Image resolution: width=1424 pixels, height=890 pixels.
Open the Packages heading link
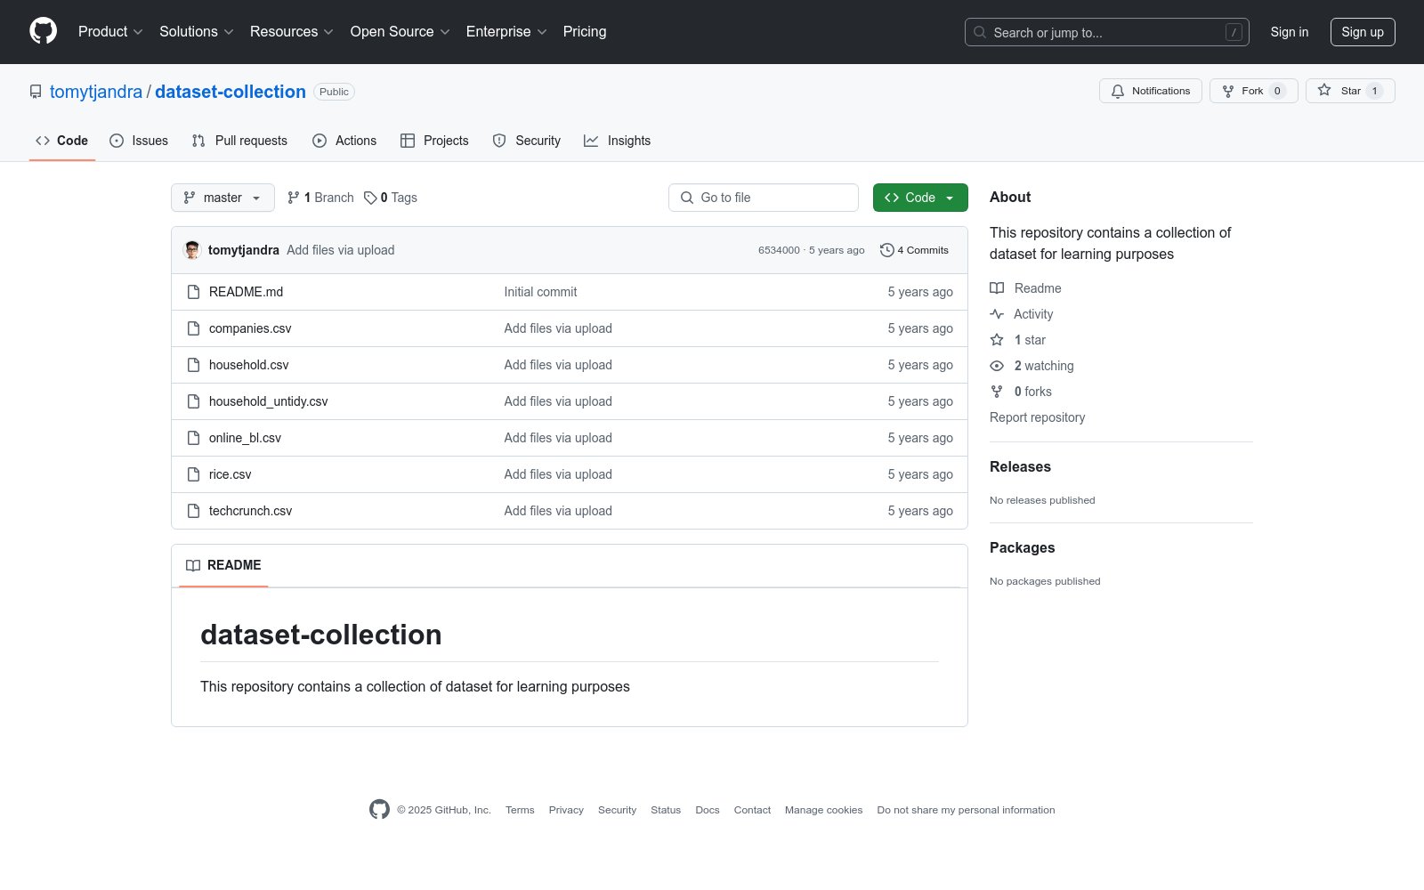coord(1022,547)
